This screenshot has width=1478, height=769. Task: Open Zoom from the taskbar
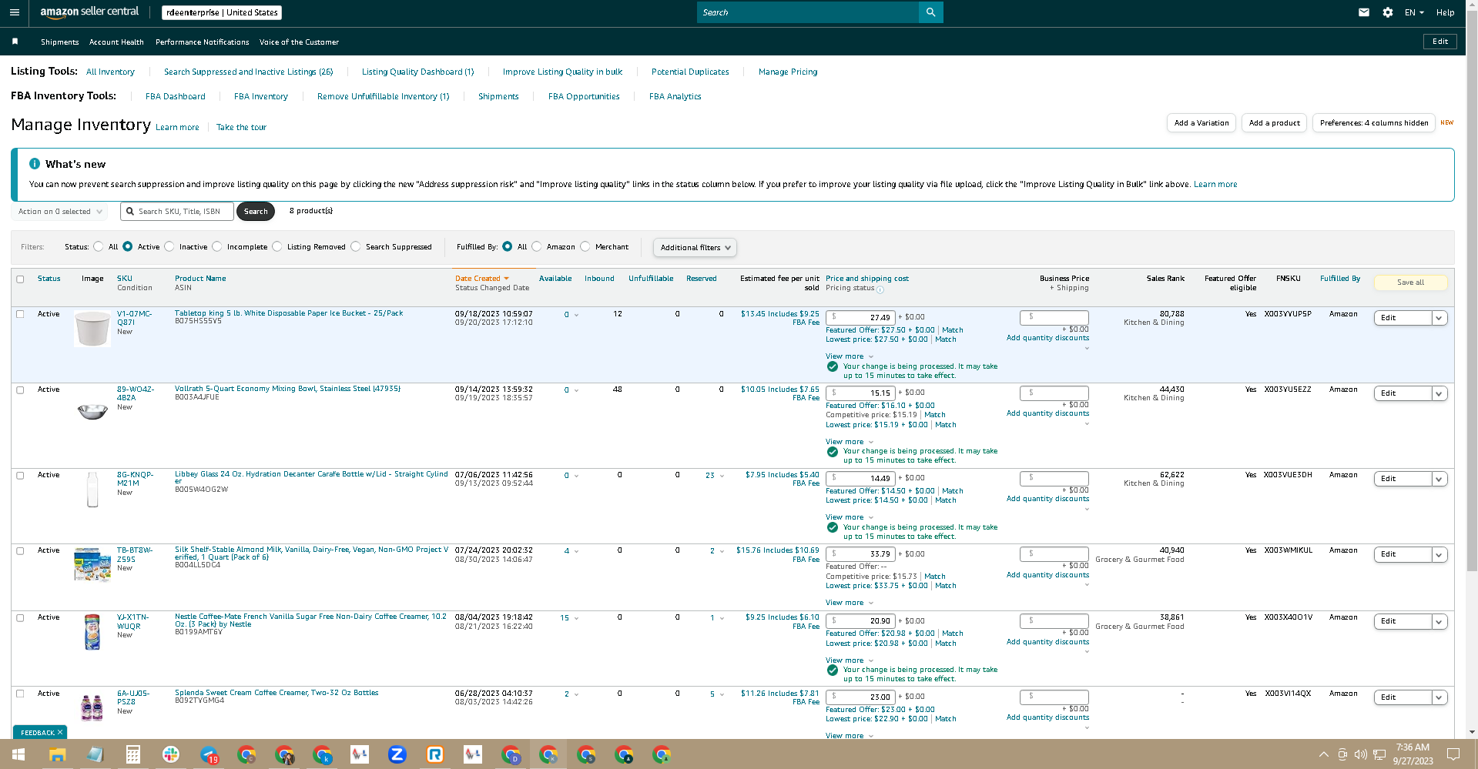pyautogui.click(x=397, y=754)
